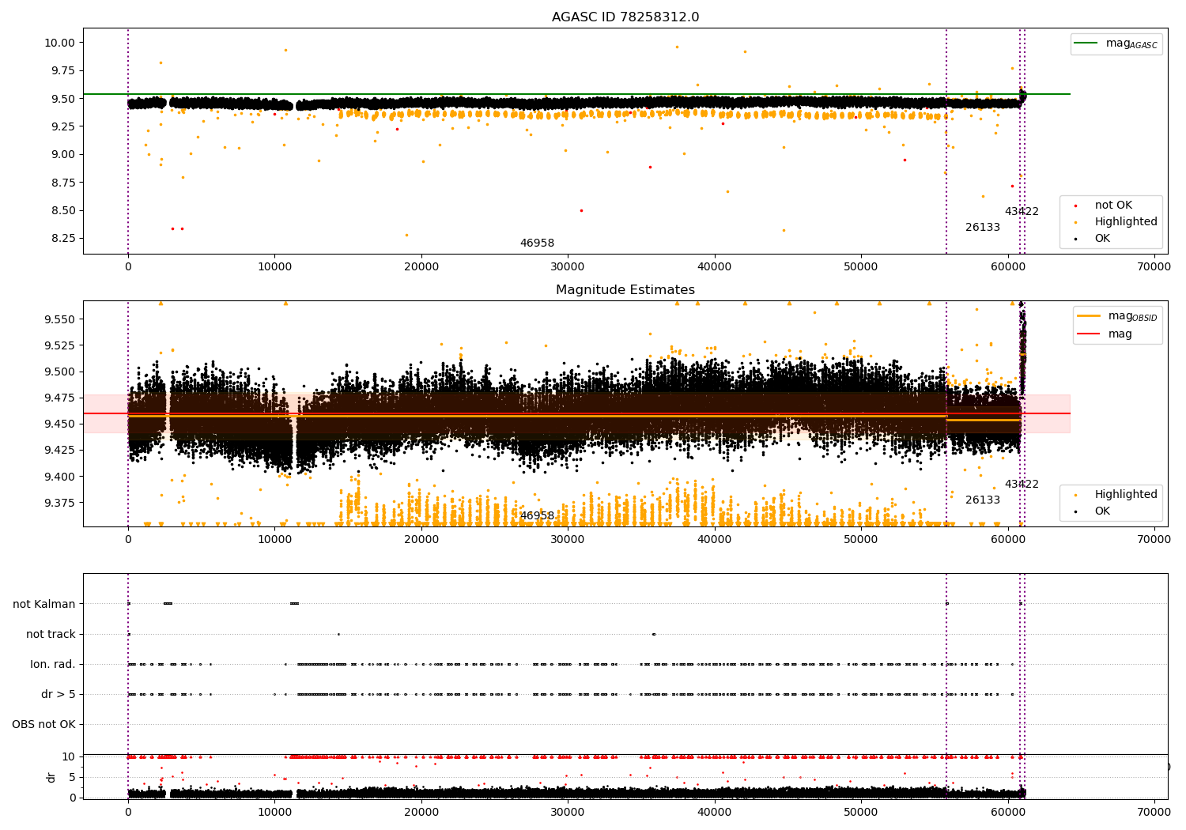
Task: Click the 9.50 y-axis tick in top plot
Action: coord(63,99)
